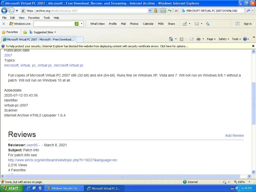Image resolution: width=256 pixels, height=192 pixels.
Task: Open the search provider dropdown arrow
Action: tap(252, 10)
